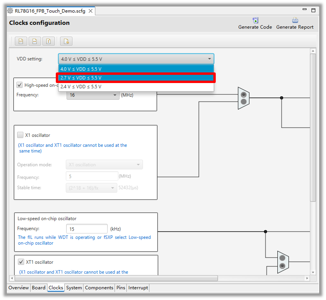Click the vertical scrollbar thumb

pos(312,126)
